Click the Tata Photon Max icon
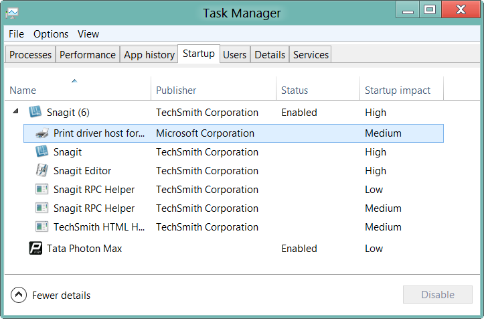 (35, 249)
